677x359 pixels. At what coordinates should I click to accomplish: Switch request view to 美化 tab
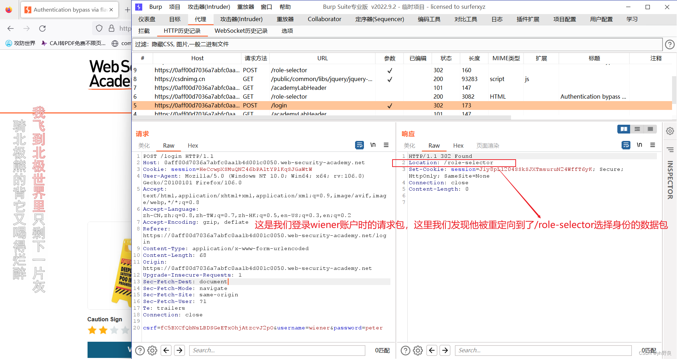click(144, 146)
